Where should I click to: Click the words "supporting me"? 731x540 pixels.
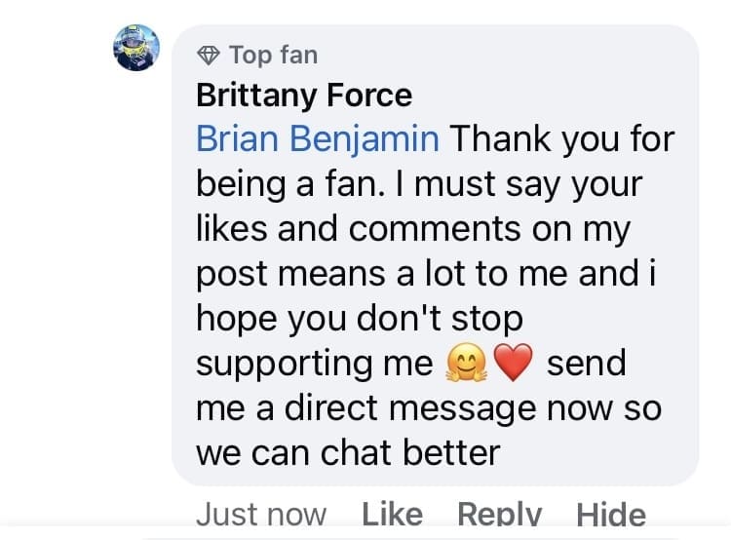click(314, 364)
